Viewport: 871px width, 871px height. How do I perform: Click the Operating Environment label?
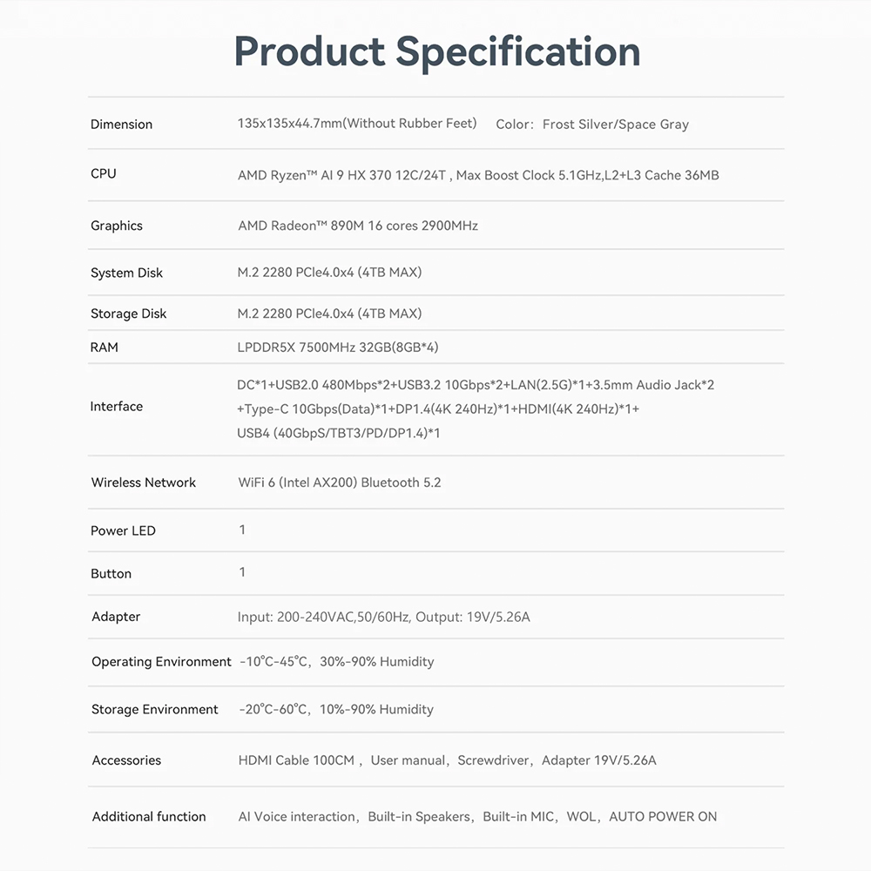click(x=161, y=662)
